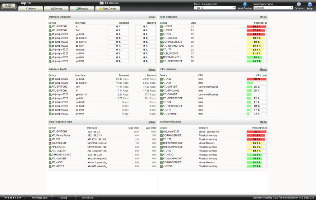
Task: Select JJ-TEST in Memory Utilization
Action: click(x=167, y=166)
